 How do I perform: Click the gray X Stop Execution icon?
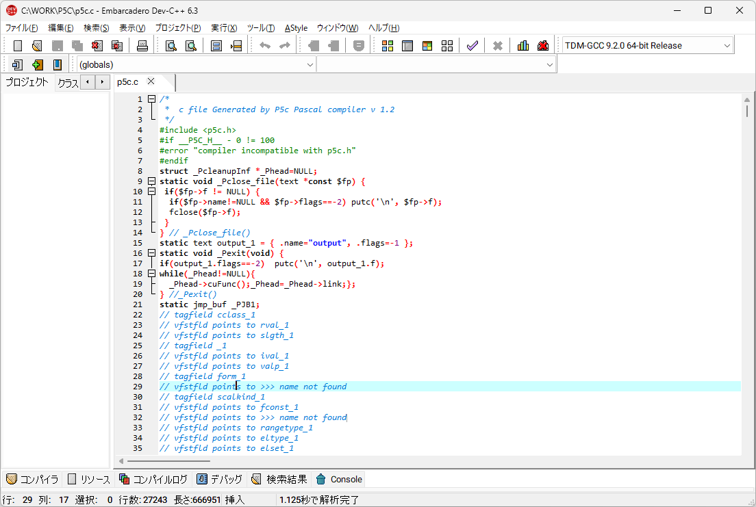[498, 46]
